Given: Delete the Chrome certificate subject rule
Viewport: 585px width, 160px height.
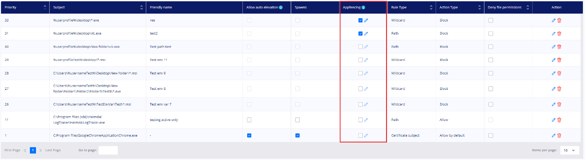Looking at the screenshot, I should coord(559,135).
